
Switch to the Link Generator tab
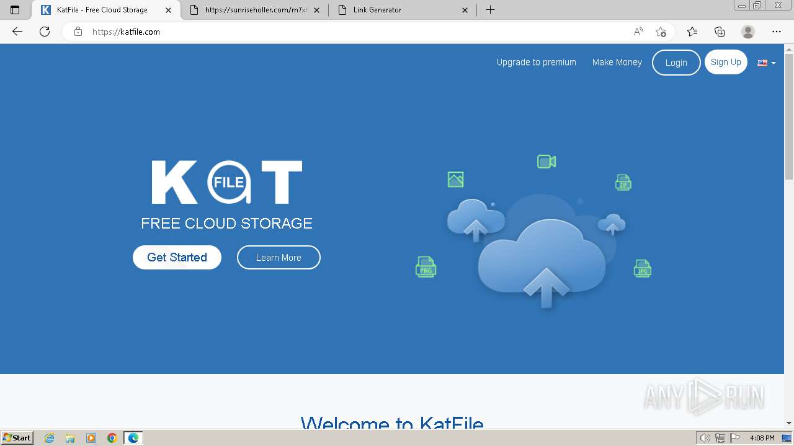pos(403,10)
